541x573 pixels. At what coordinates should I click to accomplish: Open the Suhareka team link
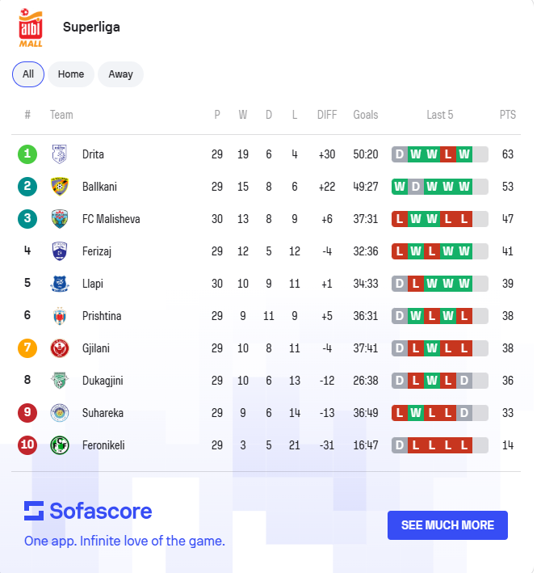coord(103,413)
